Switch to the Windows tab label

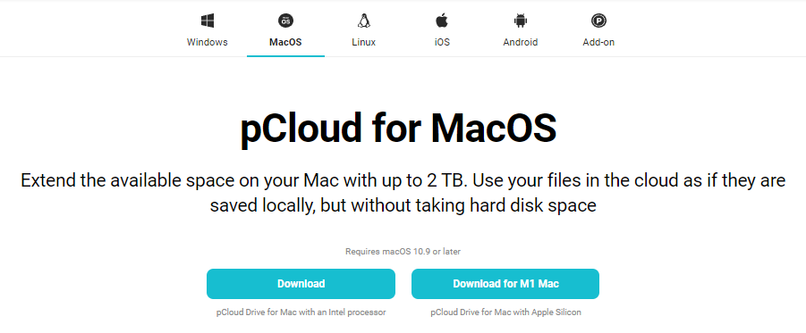click(x=208, y=42)
